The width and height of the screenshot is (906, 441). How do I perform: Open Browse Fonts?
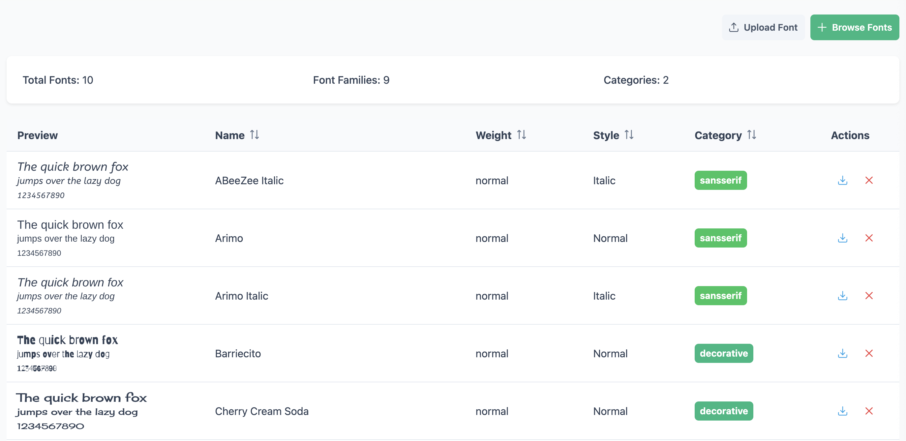854,27
